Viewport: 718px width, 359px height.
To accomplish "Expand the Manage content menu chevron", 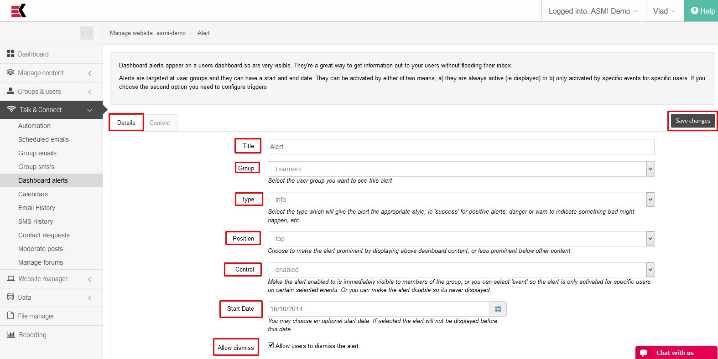I will tap(90, 73).
